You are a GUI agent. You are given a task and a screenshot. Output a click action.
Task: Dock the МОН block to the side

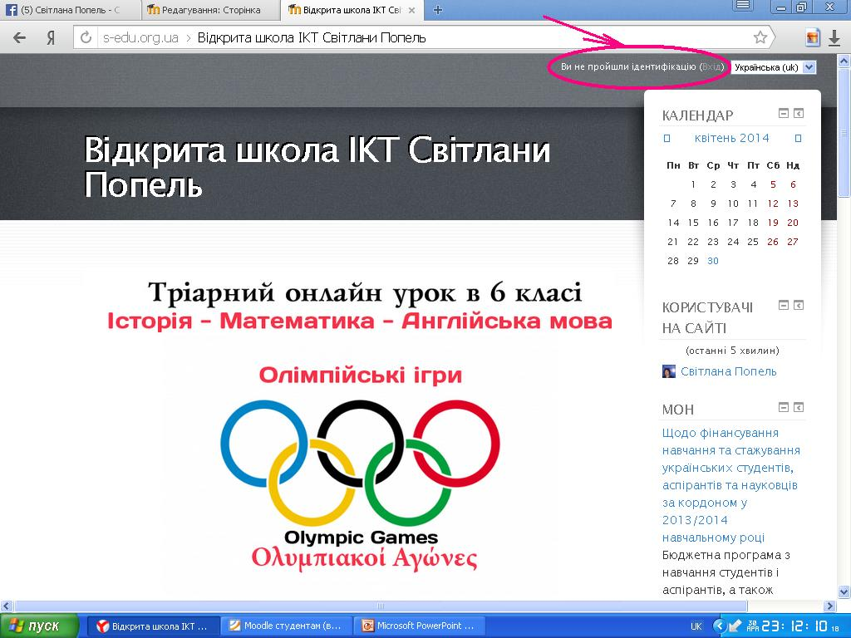click(799, 407)
